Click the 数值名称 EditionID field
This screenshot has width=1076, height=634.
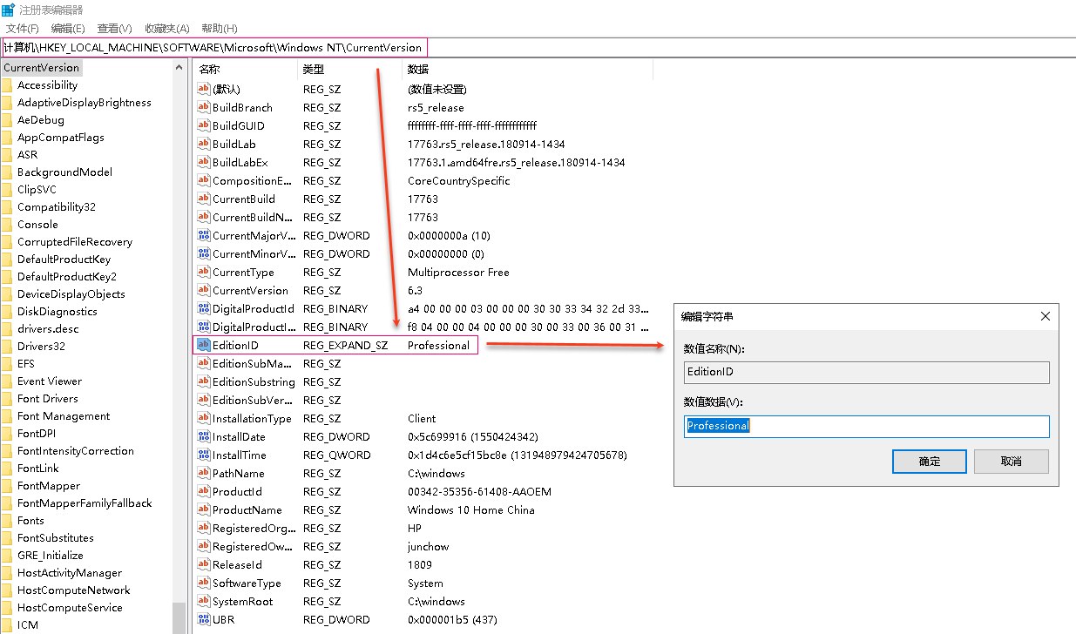pyautogui.click(x=867, y=372)
